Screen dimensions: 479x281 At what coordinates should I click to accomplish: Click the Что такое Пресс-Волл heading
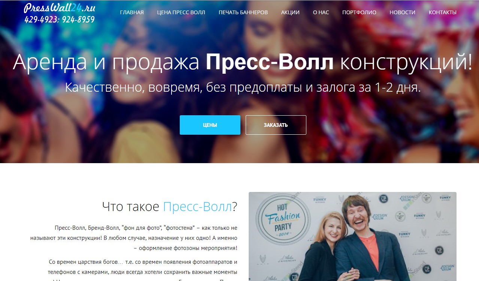coord(170,207)
